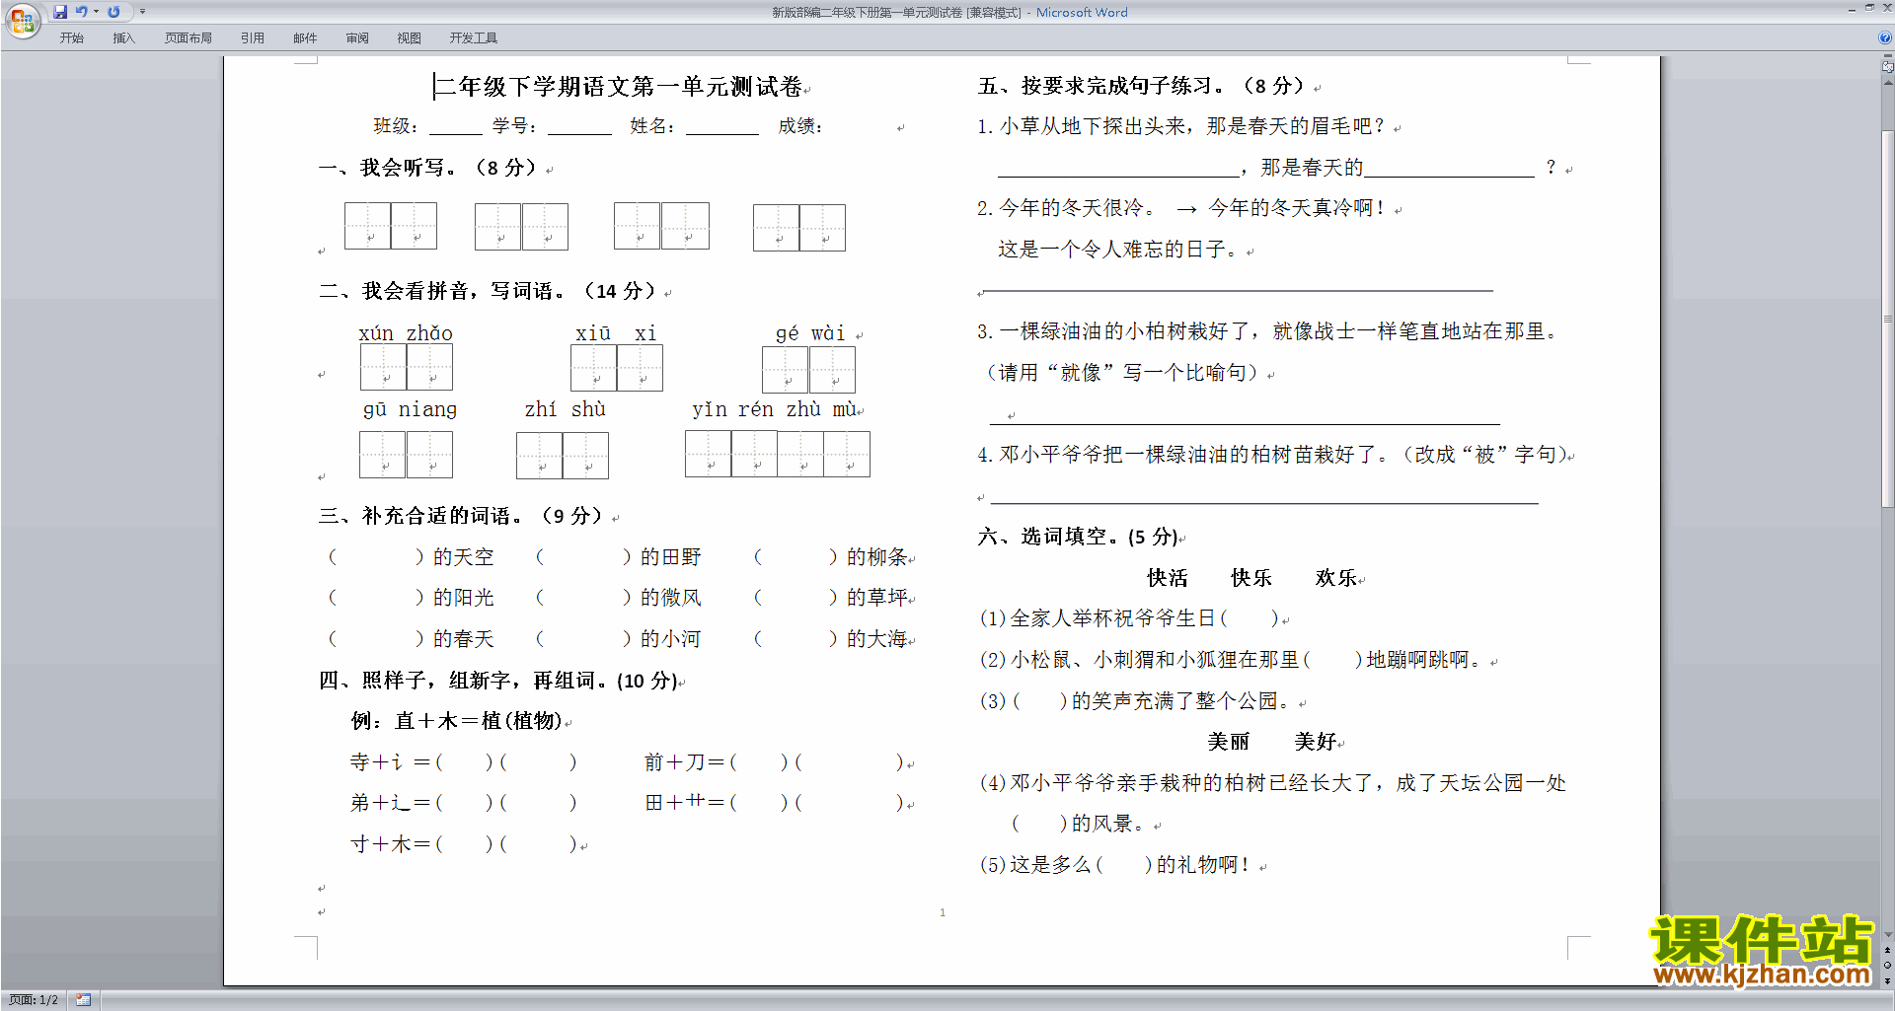Undo the last action
Image resolution: width=1895 pixels, height=1011 pixels.
coord(82,12)
